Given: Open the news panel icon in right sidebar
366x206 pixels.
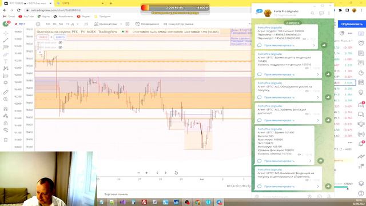Looking at the screenshot, I should pyautogui.click(x=361, y=53).
